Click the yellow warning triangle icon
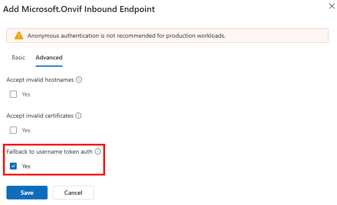337x205 pixels. pyautogui.click(x=19, y=36)
